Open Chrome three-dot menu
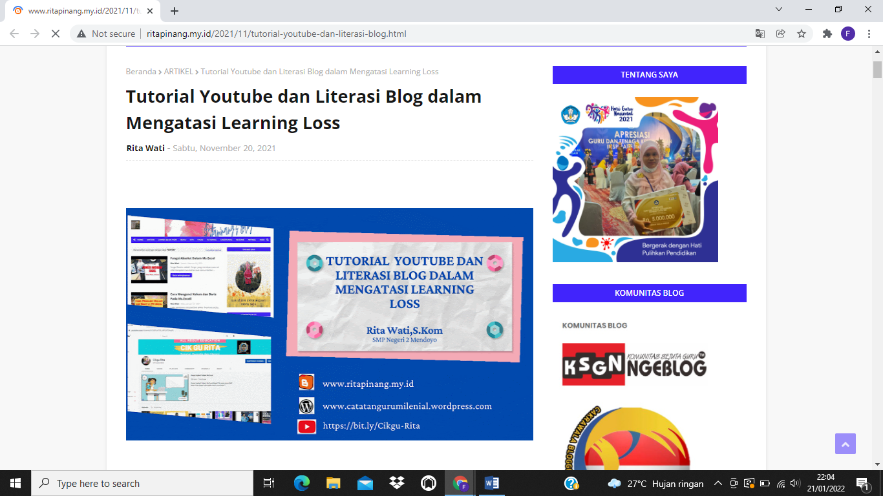883x496 pixels. 869,34
